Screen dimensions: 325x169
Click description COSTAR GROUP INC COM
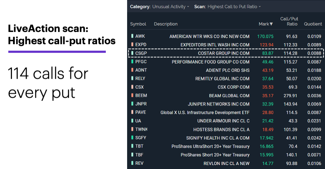(224, 53)
